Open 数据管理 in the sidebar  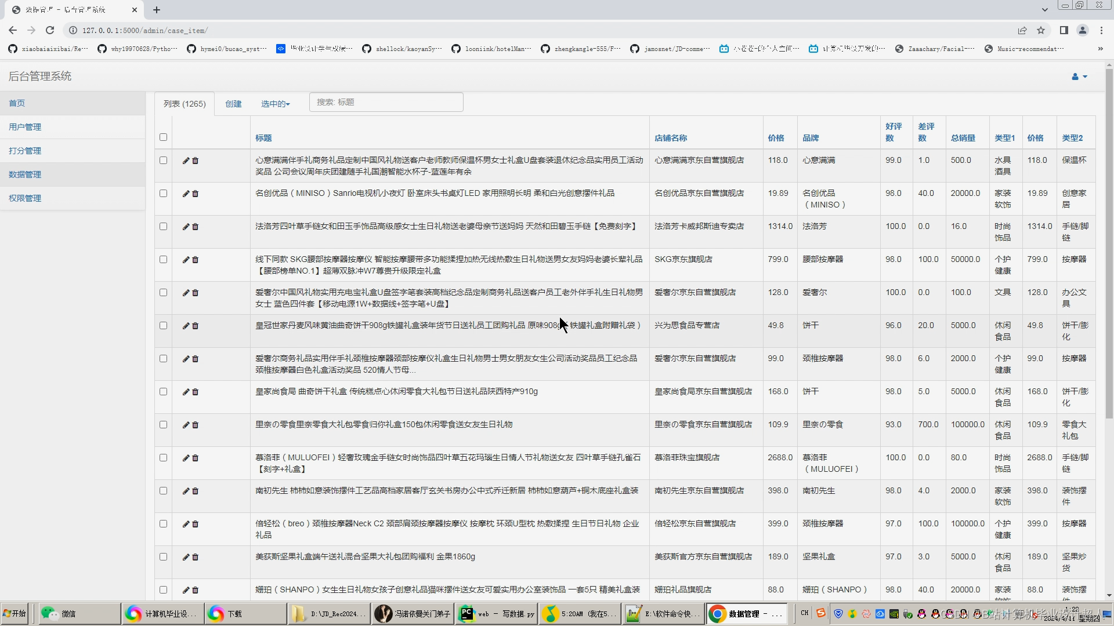point(25,174)
